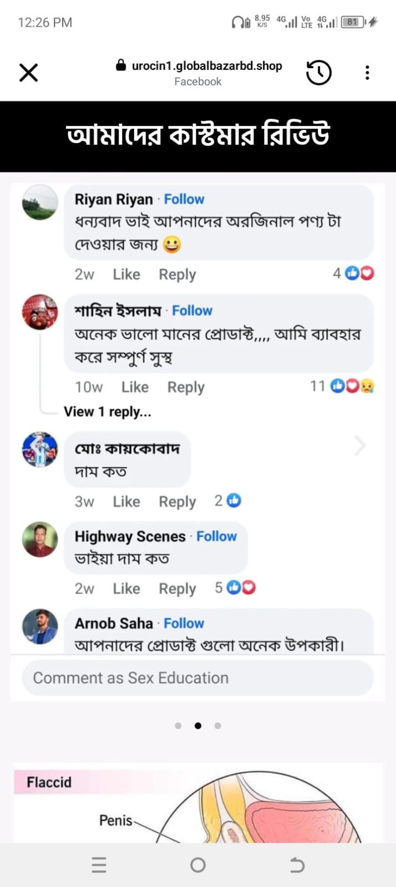
Task: Tap the right chevron arrow beside মোঃ কায়কোবাদ
Action: (x=360, y=445)
